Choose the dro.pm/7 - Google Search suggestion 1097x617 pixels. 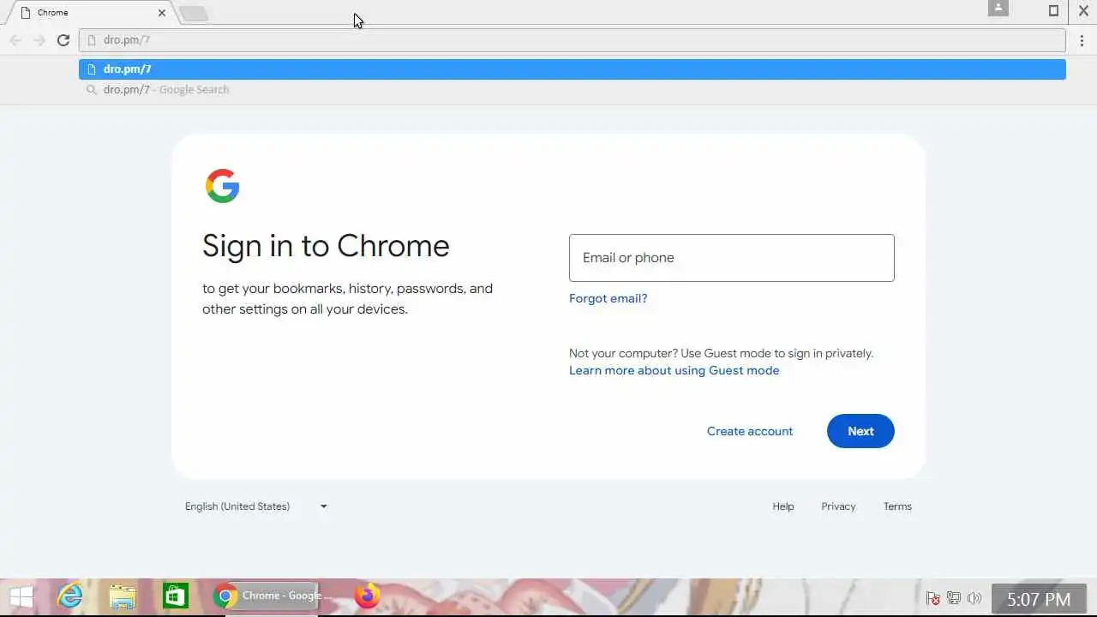point(572,89)
